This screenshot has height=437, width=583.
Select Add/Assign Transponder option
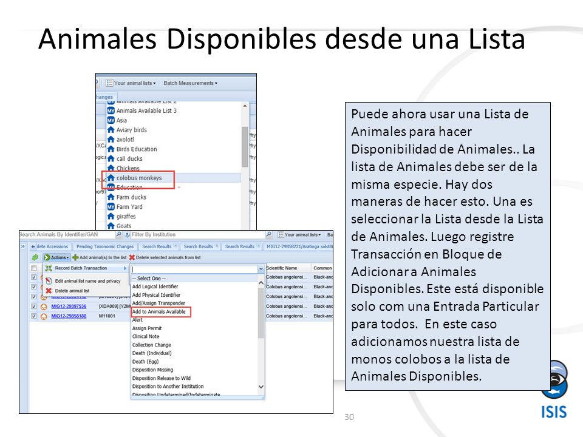pyautogui.click(x=159, y=303)
